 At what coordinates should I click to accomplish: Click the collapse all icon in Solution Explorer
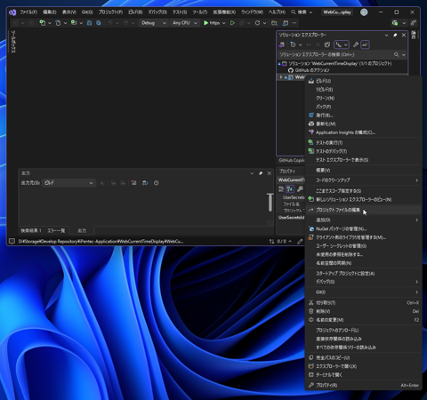(x=318, y=44)
